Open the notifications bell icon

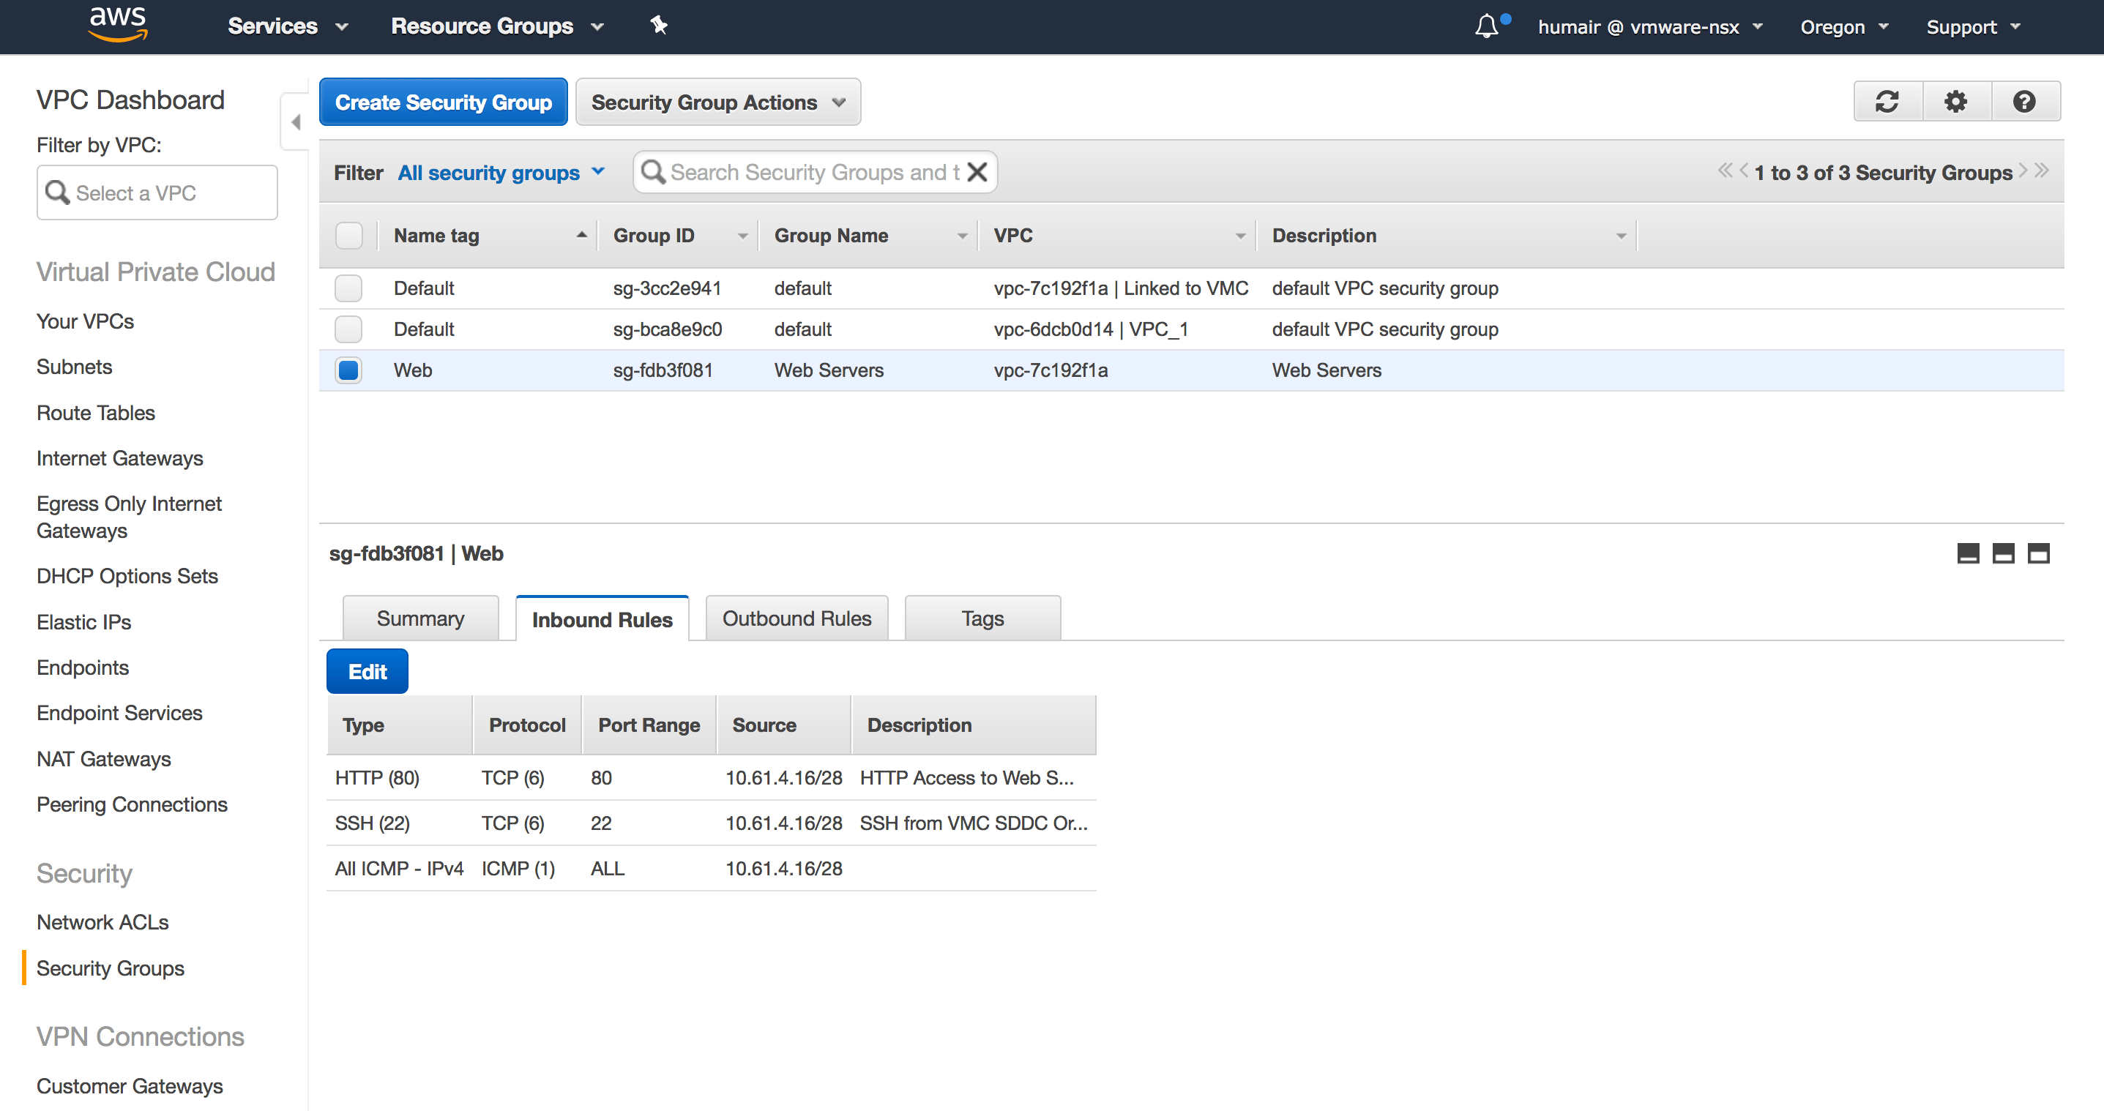1487,27
